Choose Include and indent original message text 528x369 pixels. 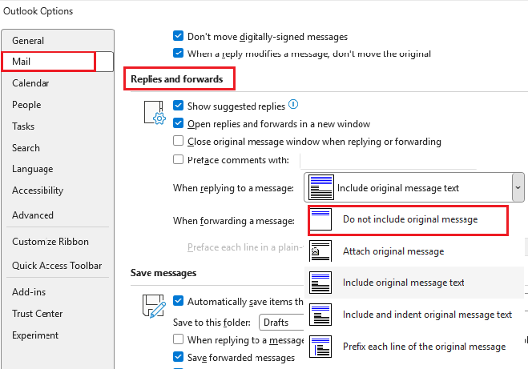(x=414, y=315)
